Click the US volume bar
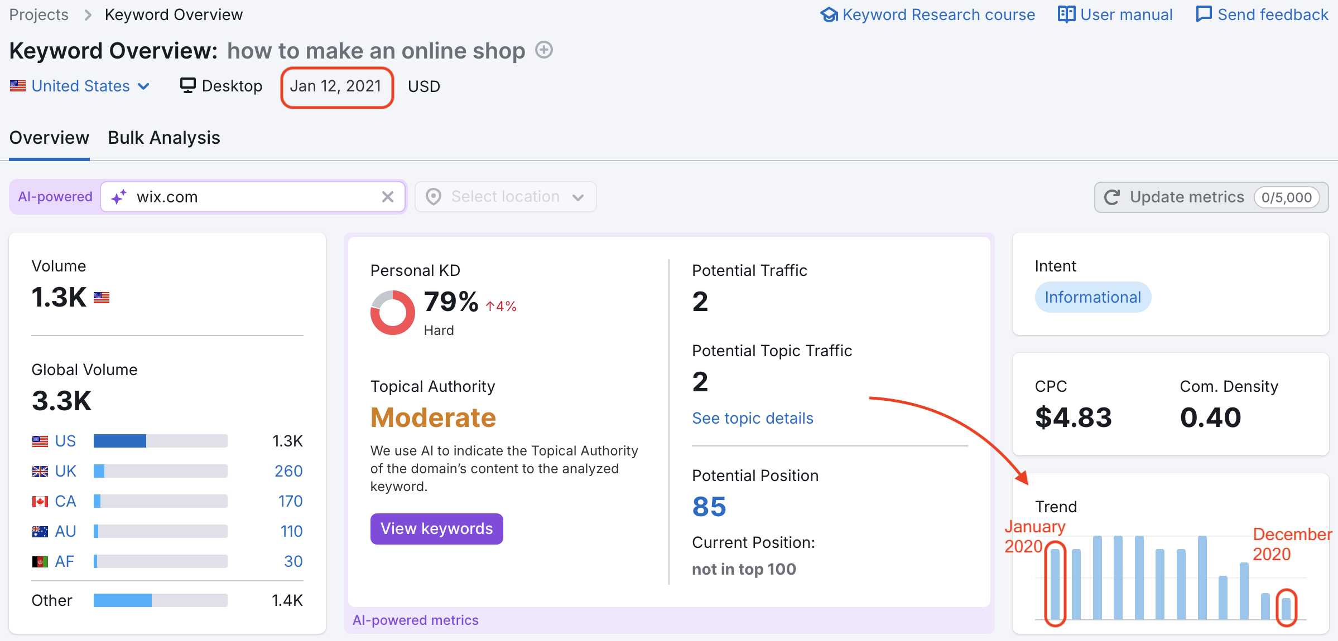1338x641 pixels. (161, 441)
